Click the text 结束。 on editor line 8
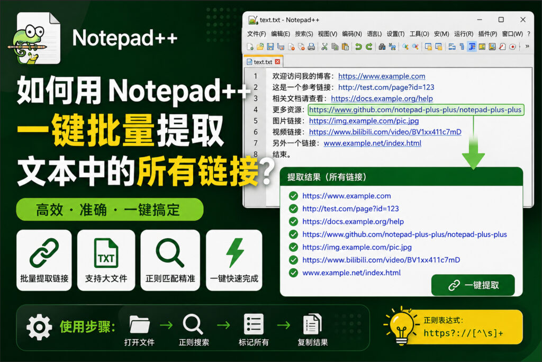 click(282, 155)
